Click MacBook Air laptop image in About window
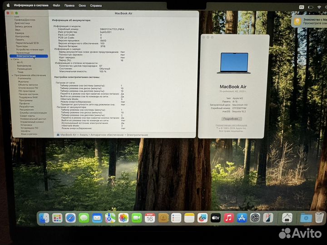 pyautogui.click(x=234, y=63)
